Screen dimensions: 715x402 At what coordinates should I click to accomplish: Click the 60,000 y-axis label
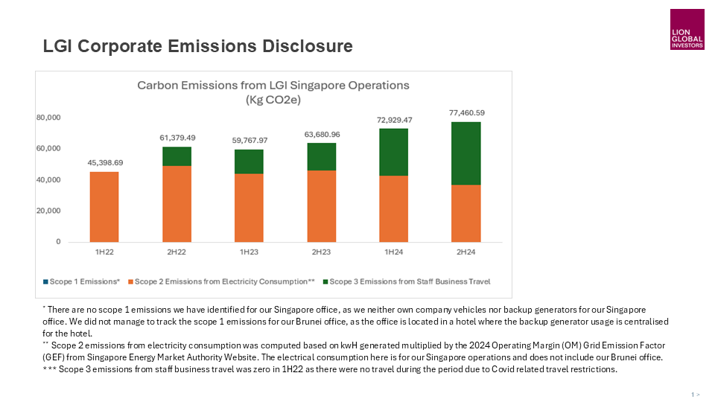tap(48, 149)
